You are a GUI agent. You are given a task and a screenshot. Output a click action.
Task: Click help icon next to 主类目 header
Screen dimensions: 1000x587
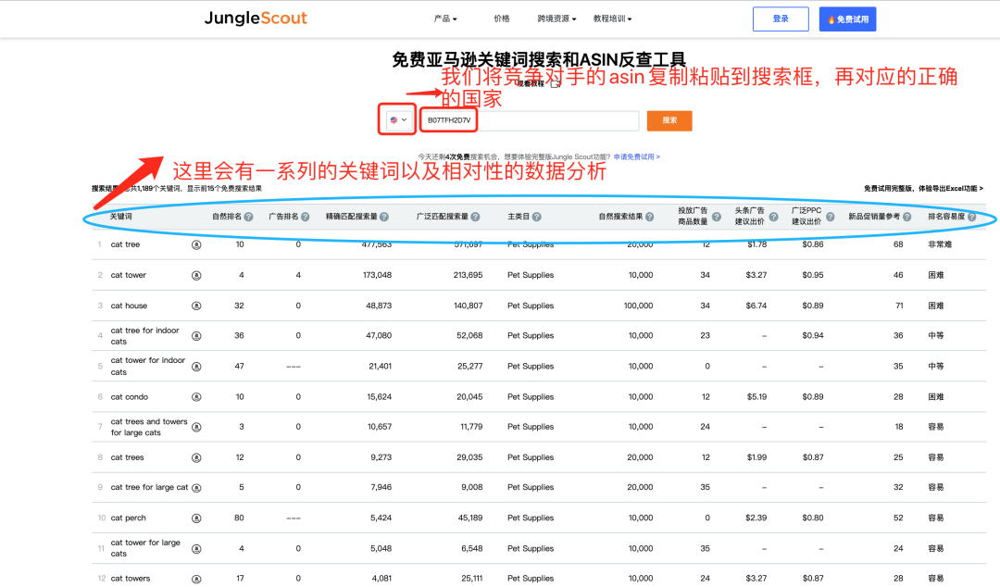[x=537, y=217]
